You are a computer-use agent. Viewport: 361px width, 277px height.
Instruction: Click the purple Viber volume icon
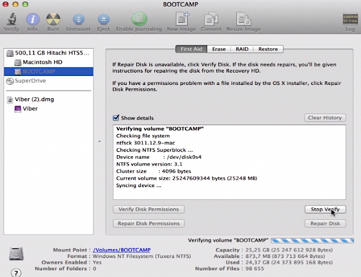click(18, 109)
